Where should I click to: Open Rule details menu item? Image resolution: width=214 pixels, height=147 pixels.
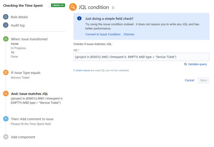pyautogui.click(x=19, y=17)
